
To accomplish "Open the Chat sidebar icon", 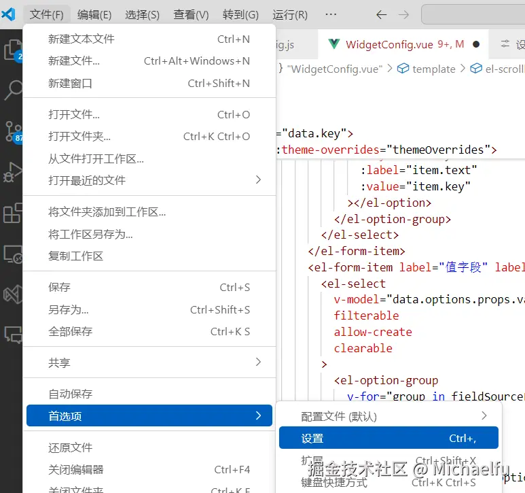I will click(12, 335).
